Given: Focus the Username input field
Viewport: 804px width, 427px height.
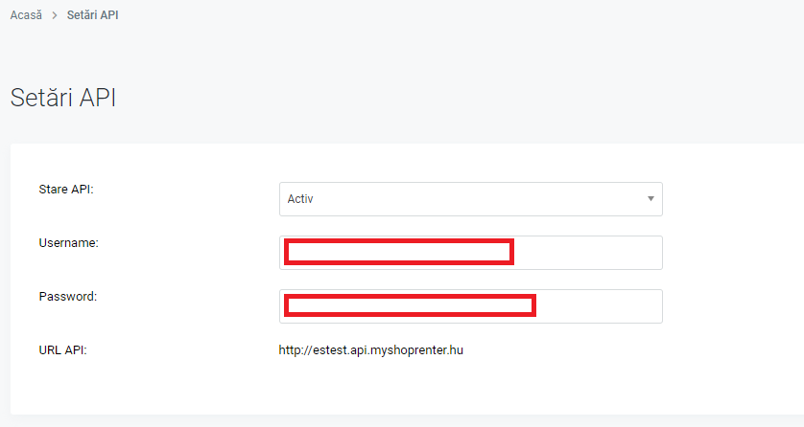Looking at the screenshot, I should (x=471, y=253).
